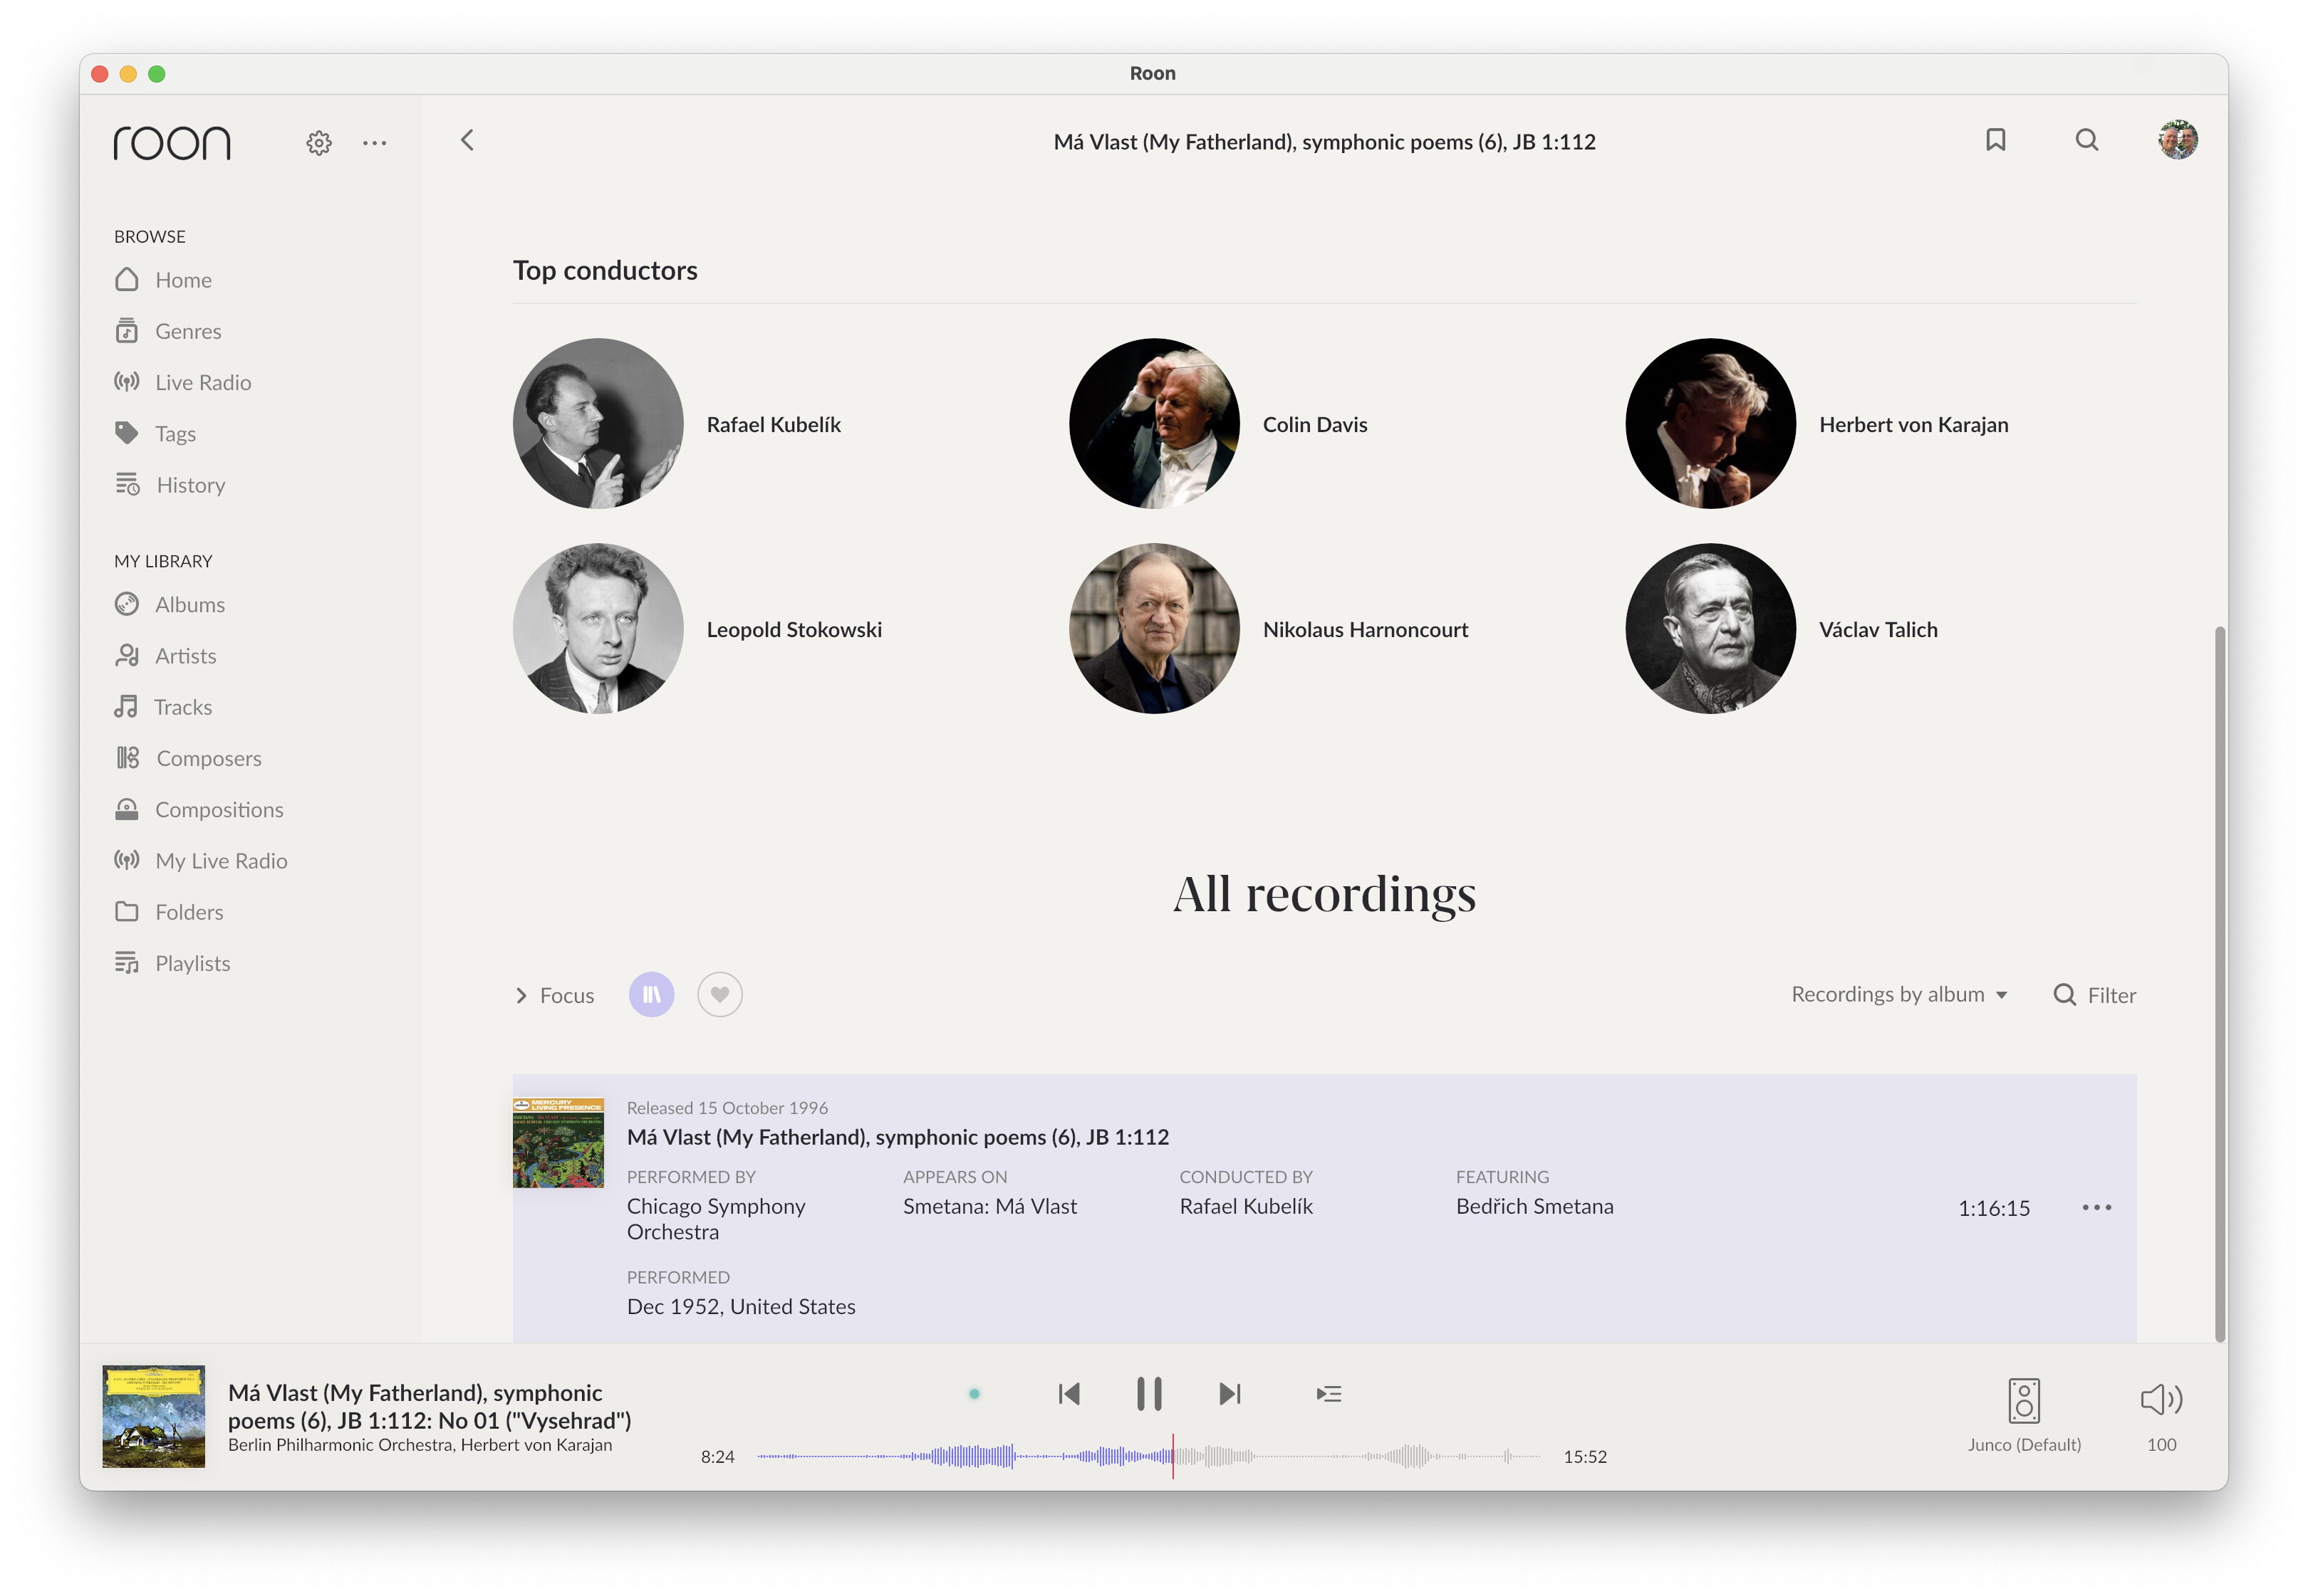Click the Roon logo
This screenshot has width=2308, height=1596.
[x=171, y=143]
